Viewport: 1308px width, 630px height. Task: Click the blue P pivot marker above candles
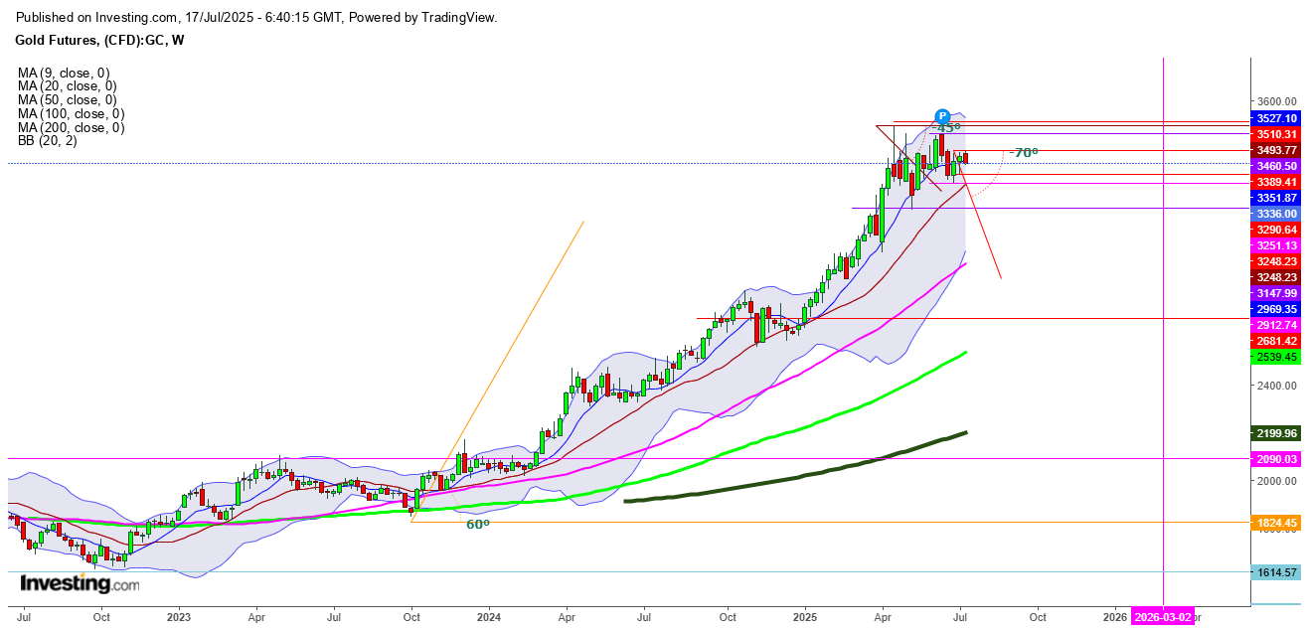tap(942, 116)
